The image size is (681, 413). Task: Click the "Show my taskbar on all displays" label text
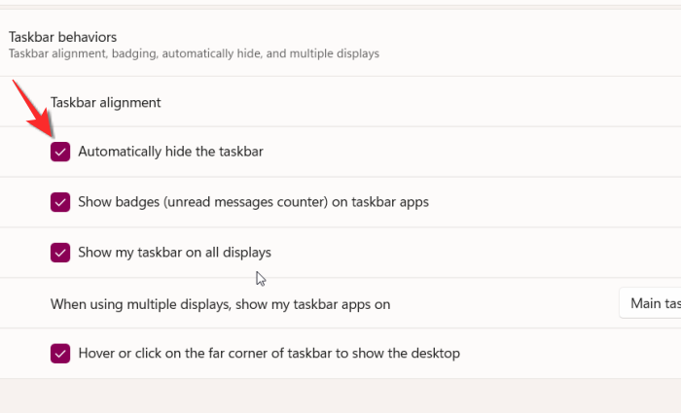pyautogui.click(x=174, y=253)
